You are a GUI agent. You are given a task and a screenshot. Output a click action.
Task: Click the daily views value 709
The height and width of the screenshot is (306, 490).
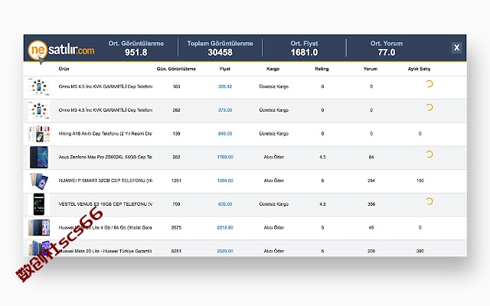[176, 204]
